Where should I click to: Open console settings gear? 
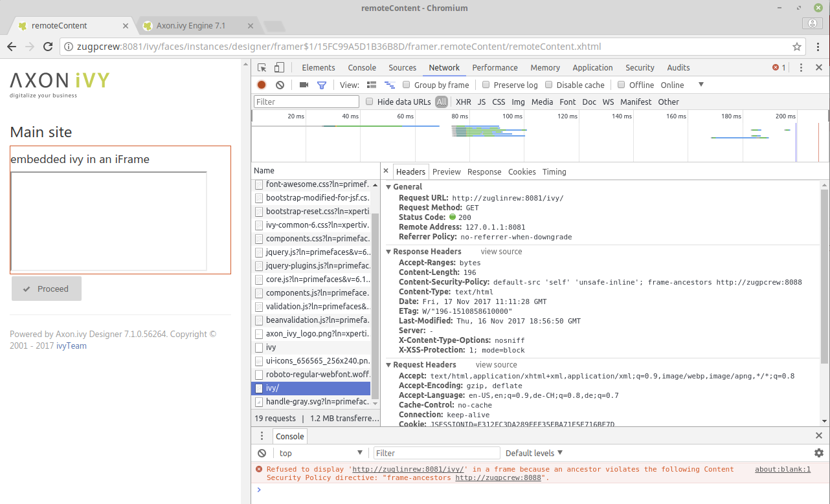click(819, 453)
